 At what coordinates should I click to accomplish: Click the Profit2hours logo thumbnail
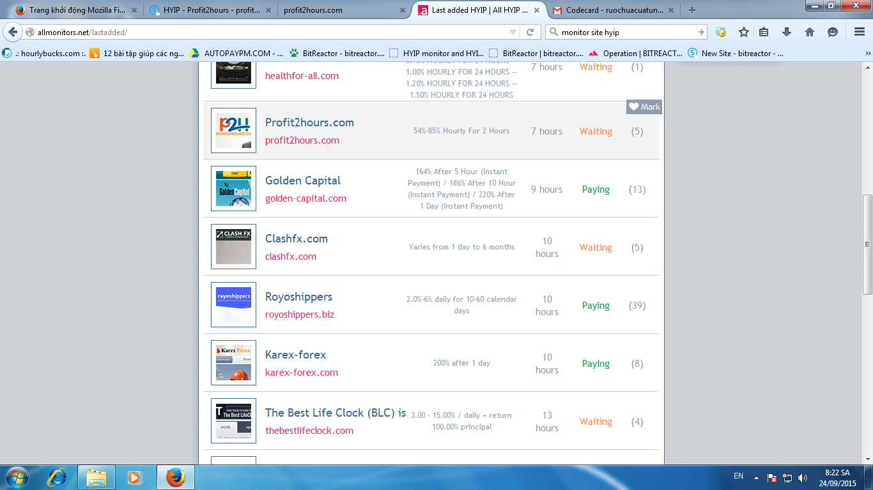(233, 131)
